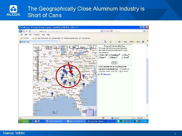Open the search provider dropdown arrow
The height and width of the screenshot is (136, 182).
click(x=147, y=31)
